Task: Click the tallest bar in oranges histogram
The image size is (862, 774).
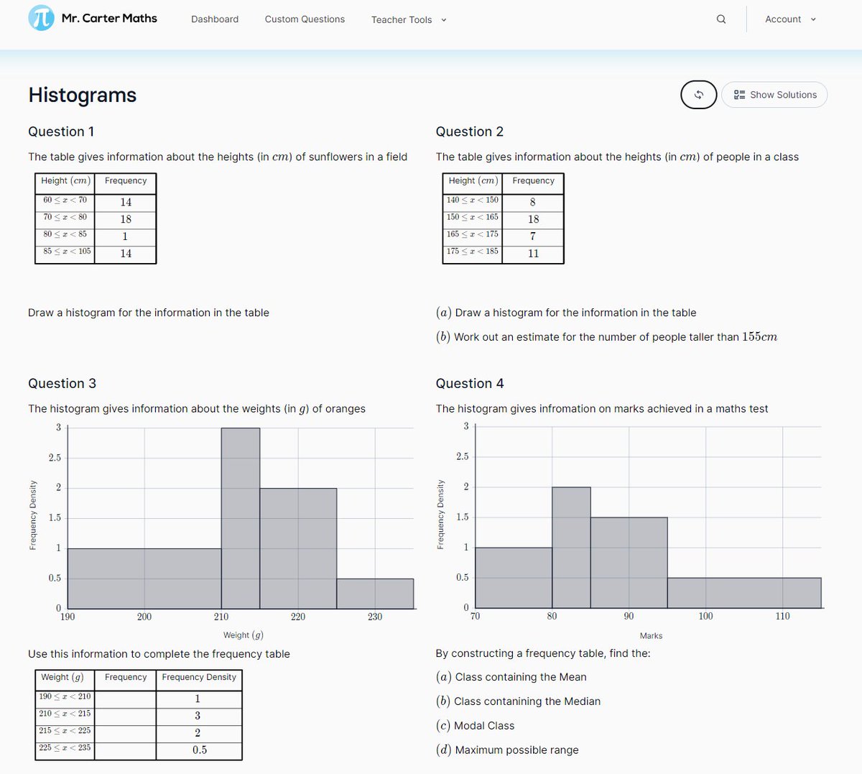Action: 241,518
